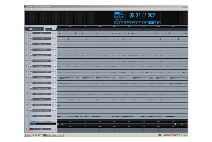Image resolution: width=212 pixels, height=142 pixels.
Task: Arm the Toms Left track for recording
Action: click(x=31, y=44)
